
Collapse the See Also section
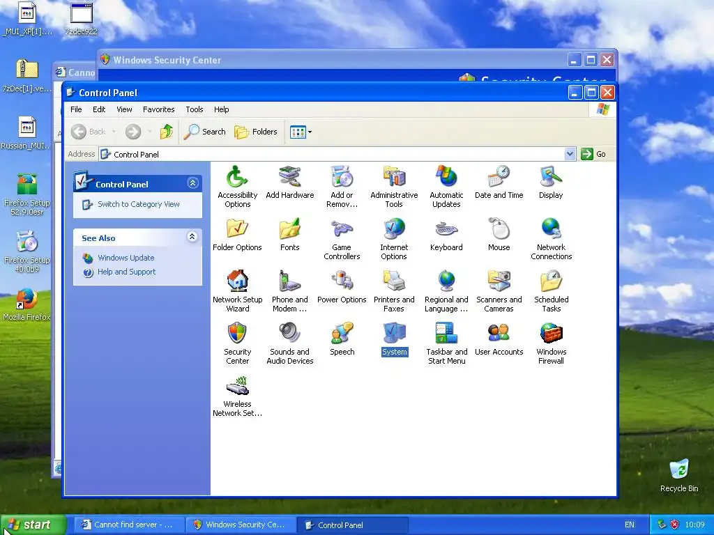point(192,237)
